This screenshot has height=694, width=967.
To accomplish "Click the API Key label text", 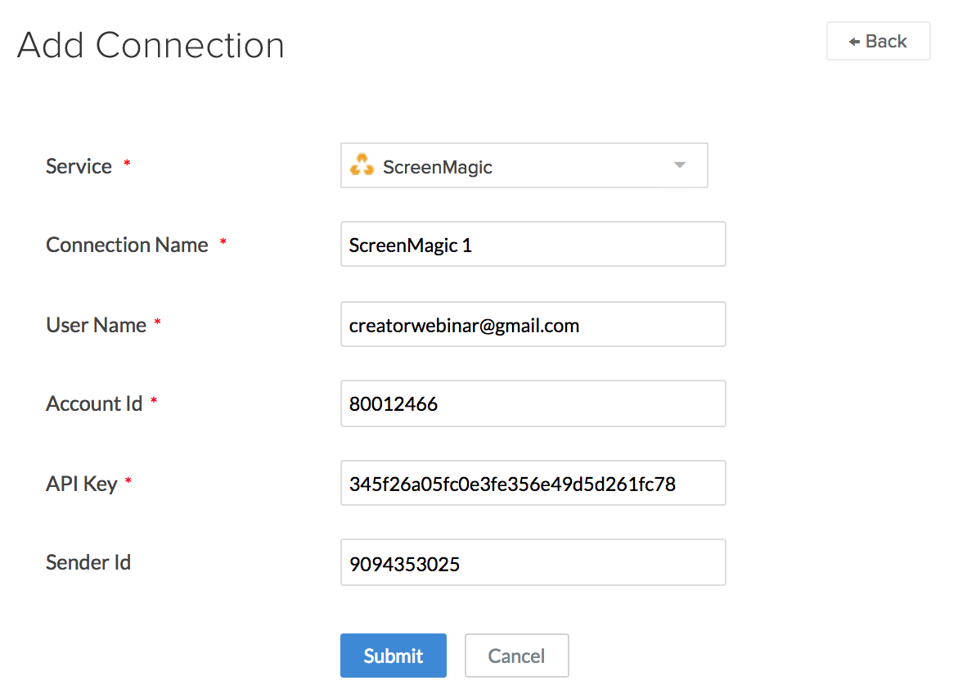I will click(x=82, y=484).
